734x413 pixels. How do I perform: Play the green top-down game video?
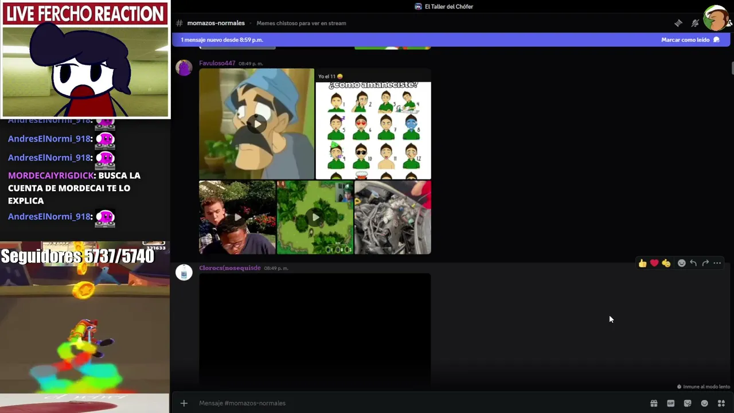(x=315, y=217)
